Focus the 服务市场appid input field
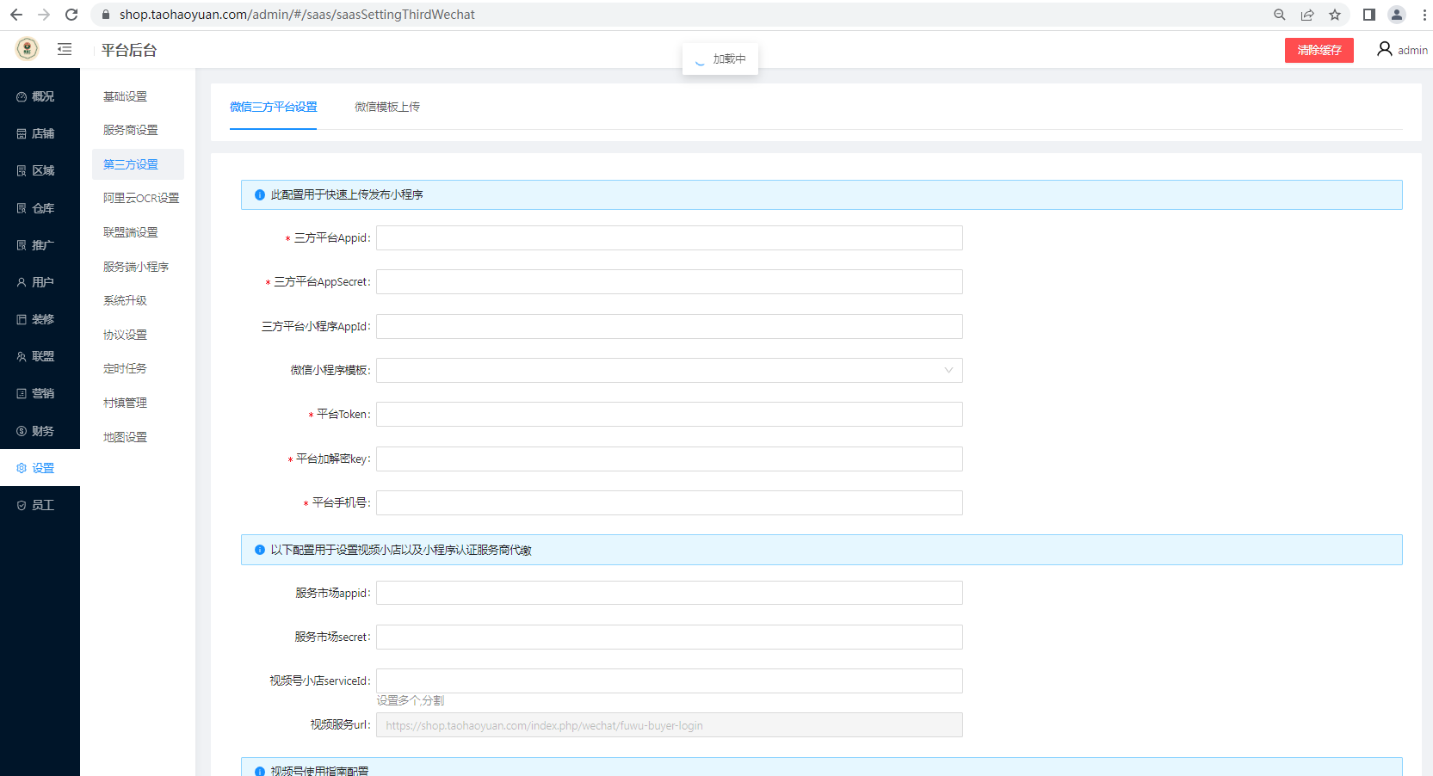This screenshot has height=776, width=1433. tap(670, 593)
